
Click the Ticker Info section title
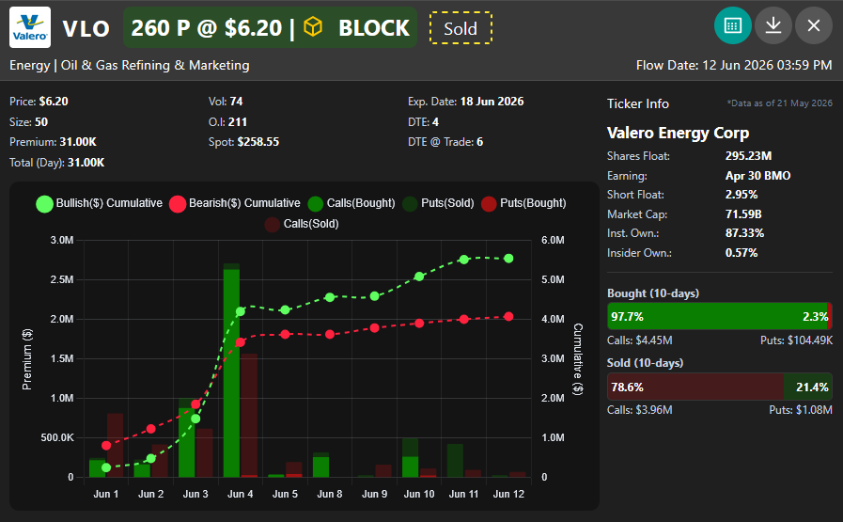click(x=637, y=103)
